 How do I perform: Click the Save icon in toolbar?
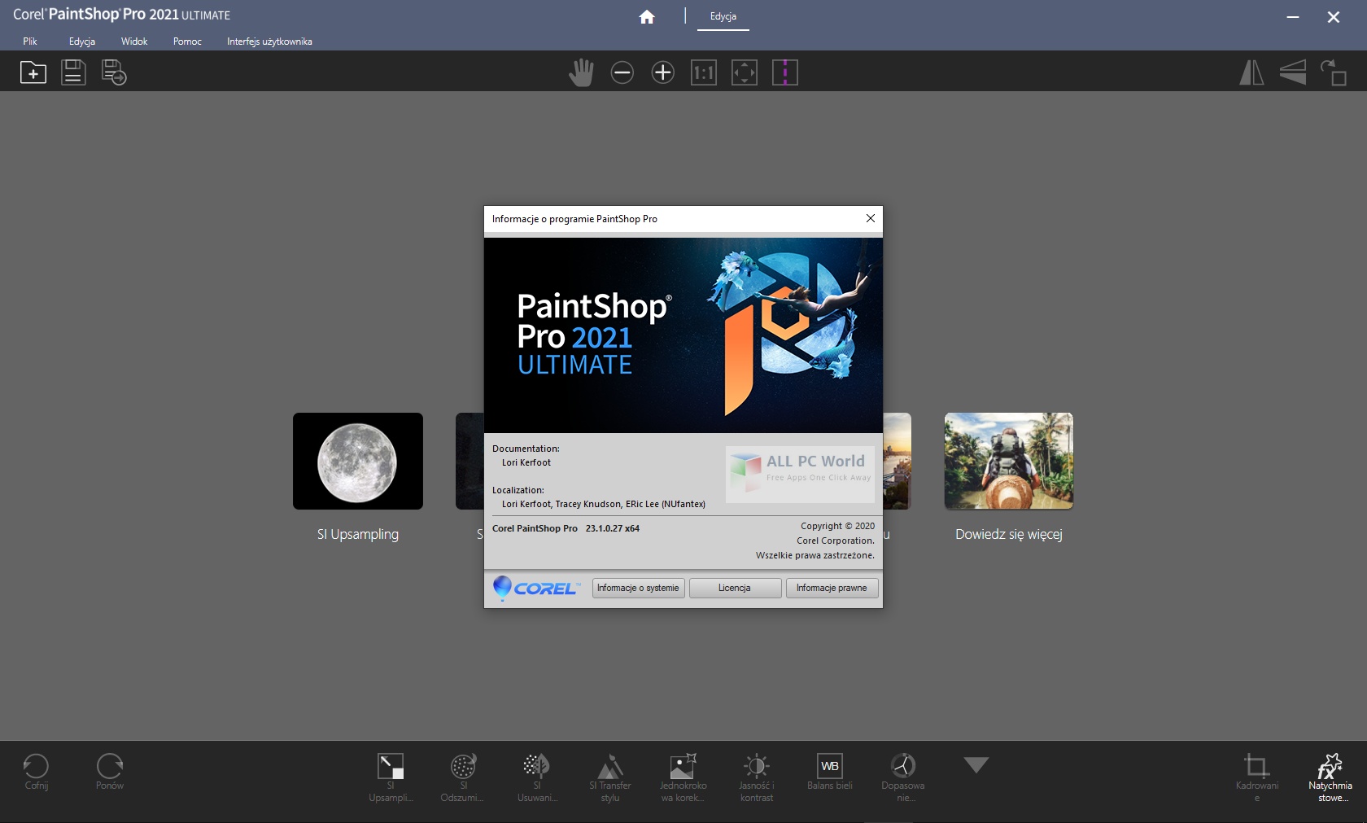point(73,72)
